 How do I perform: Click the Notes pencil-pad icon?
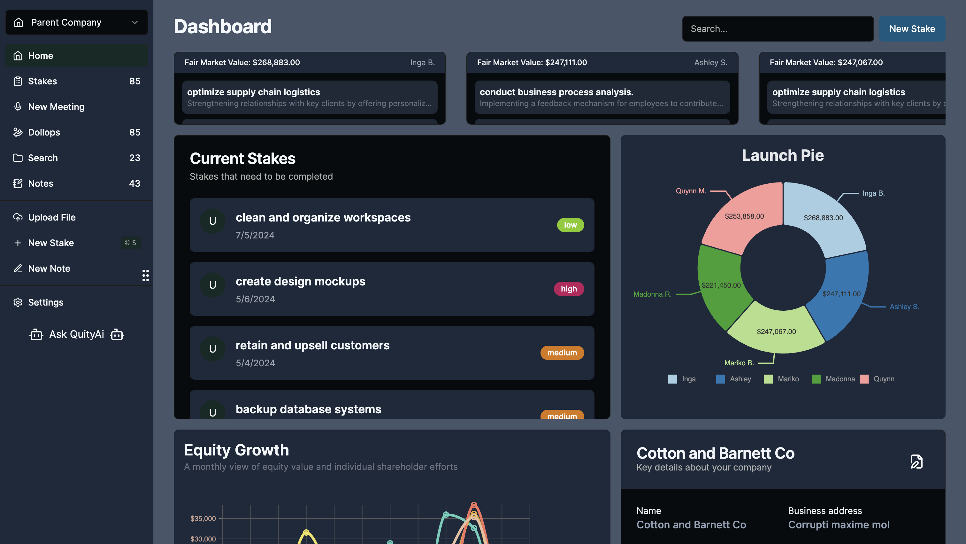click(x=18, y=183)
